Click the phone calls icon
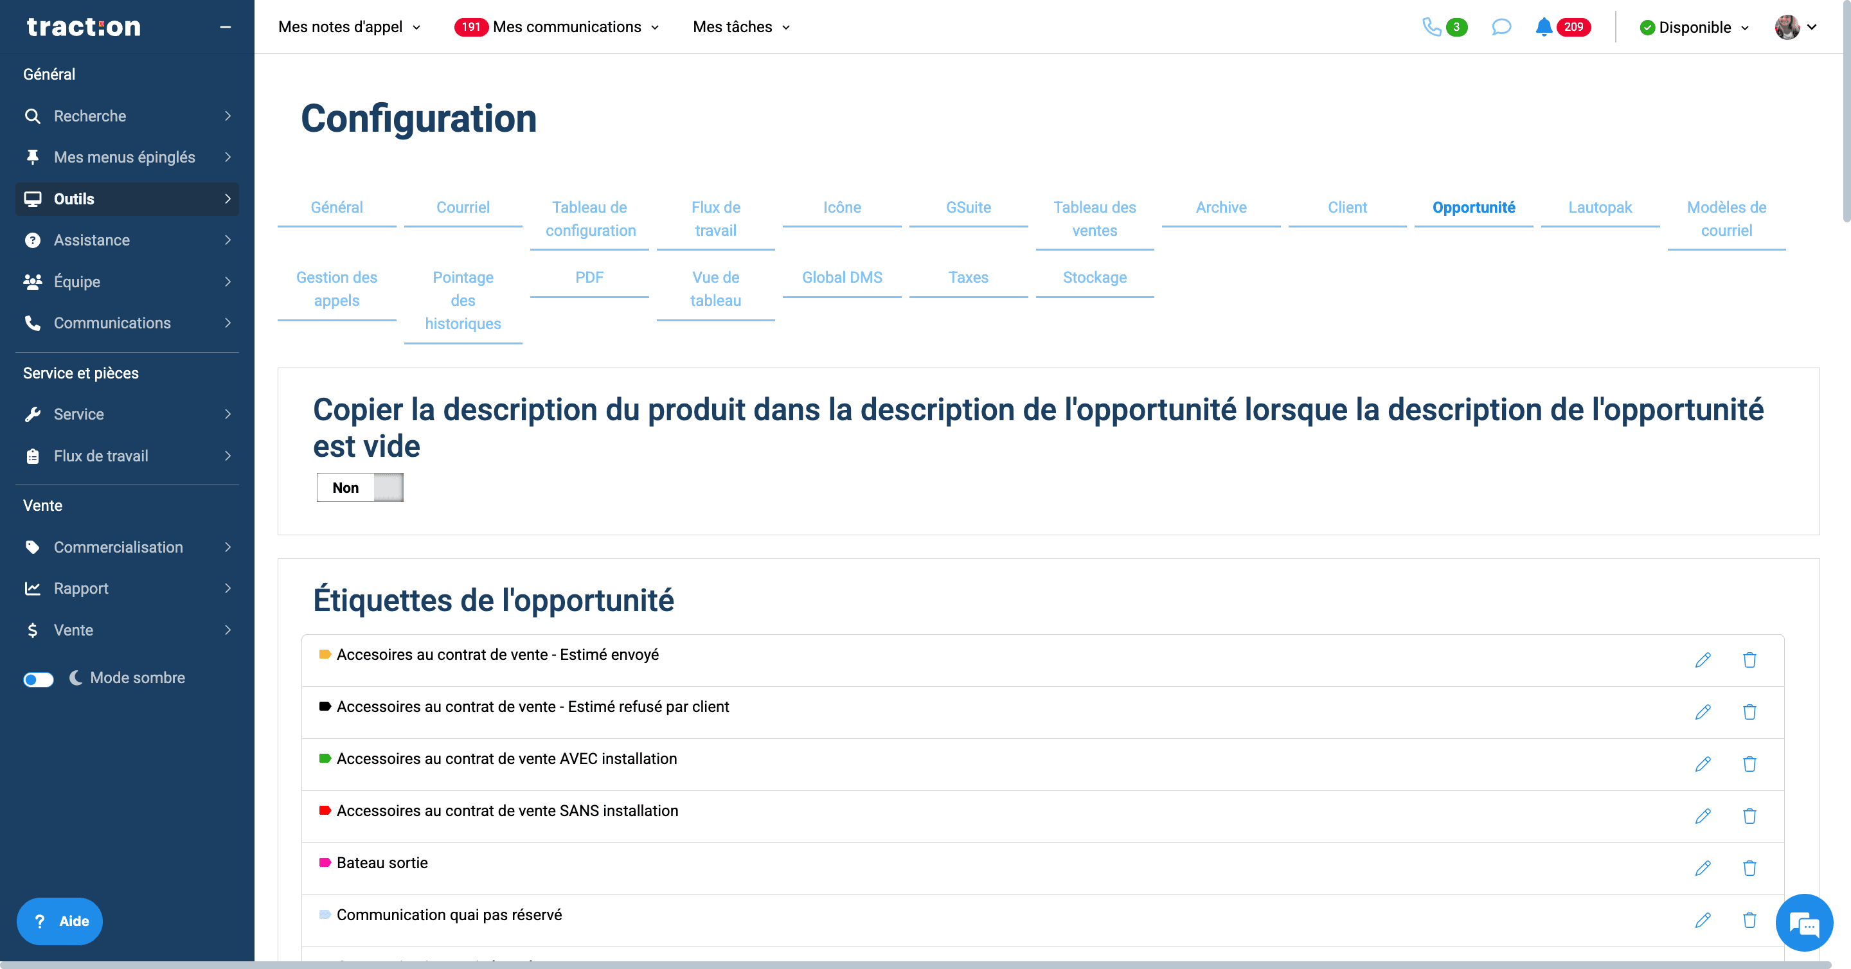 click(x=1431, y=27)
